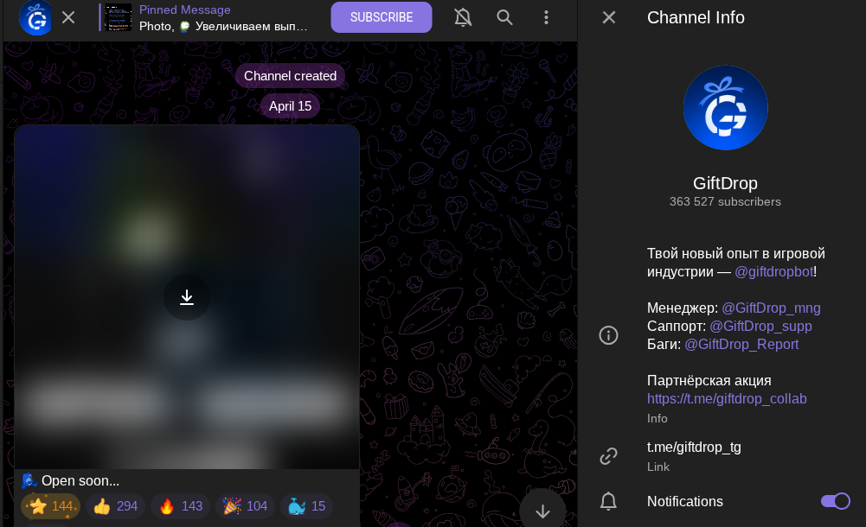The width and height of the screenshot is (866, 527).
Task: Click the SUBSCRIBE button
Action: click(381, 17)
